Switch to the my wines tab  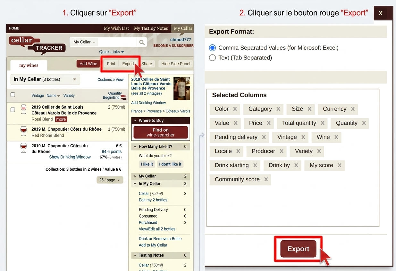click(28, 65)
